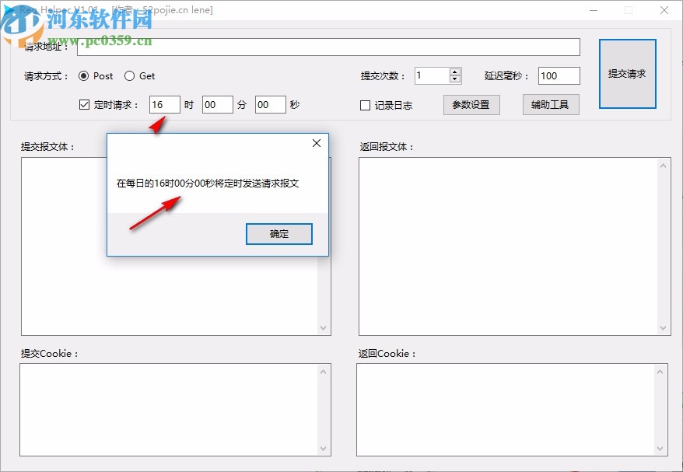This screenshot has height=472, width=683.
Task: Open the 参数设置 parameter settings
Action: (x=472, y=104)
